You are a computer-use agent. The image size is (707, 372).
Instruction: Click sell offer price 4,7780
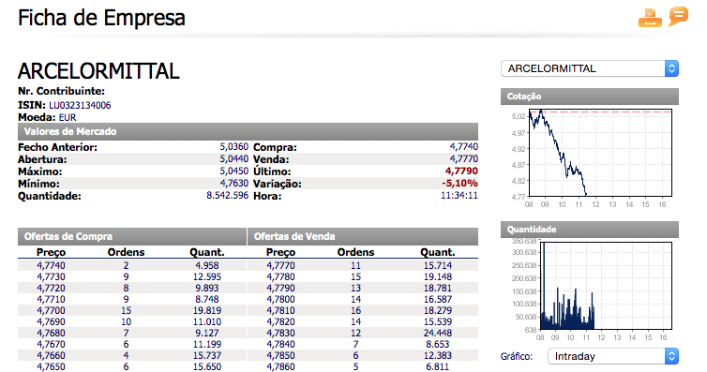tap(280, 276)
